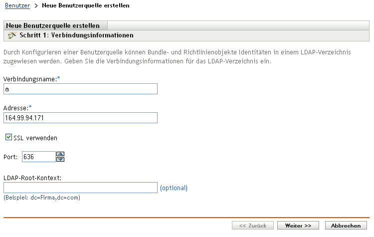This screenshot has height=237, width=374.
Task: Select the "Neue Benutzerquelle erstellen" panel tab
Action: tap(53, 25)
